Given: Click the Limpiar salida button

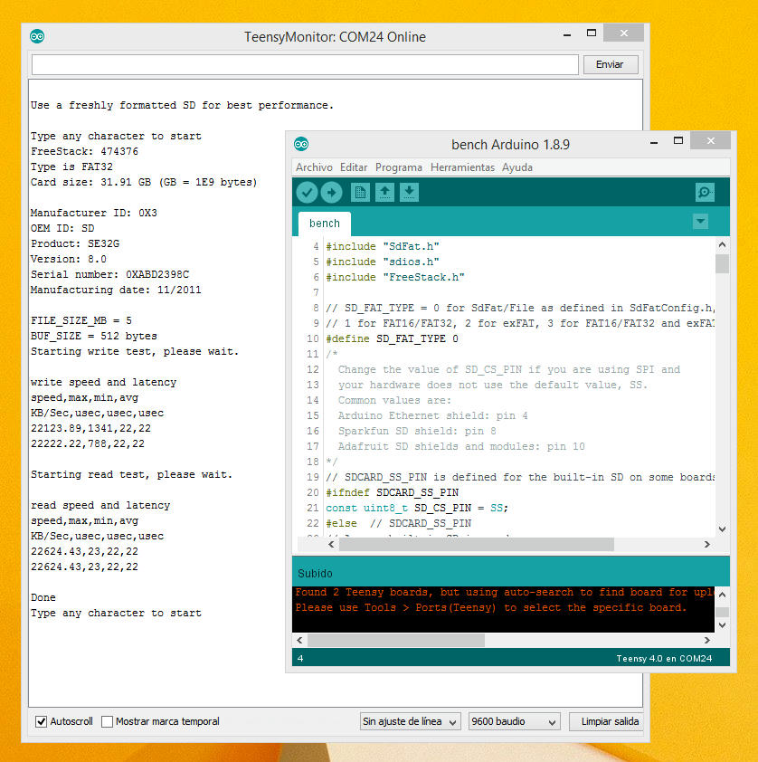Looking at the screenshot, I should click(605, 721).
